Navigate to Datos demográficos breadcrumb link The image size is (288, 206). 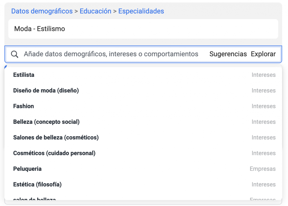42,11
